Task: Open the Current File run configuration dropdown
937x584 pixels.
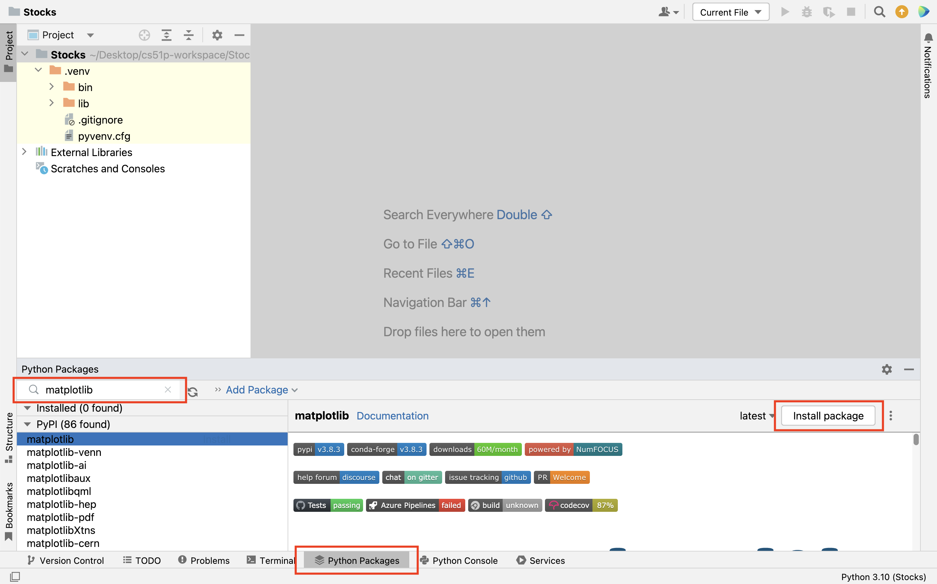Action: point(730,12)
